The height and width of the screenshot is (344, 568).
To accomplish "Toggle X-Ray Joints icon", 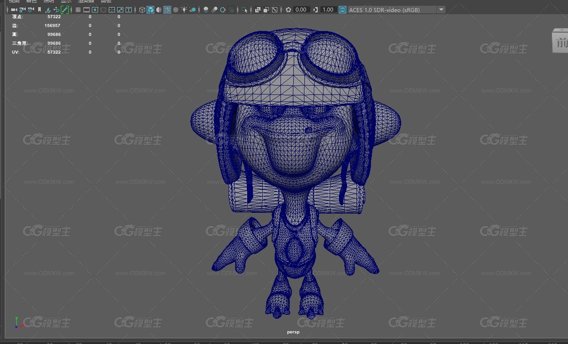I will pyautogui.click(x=275, y=10).
